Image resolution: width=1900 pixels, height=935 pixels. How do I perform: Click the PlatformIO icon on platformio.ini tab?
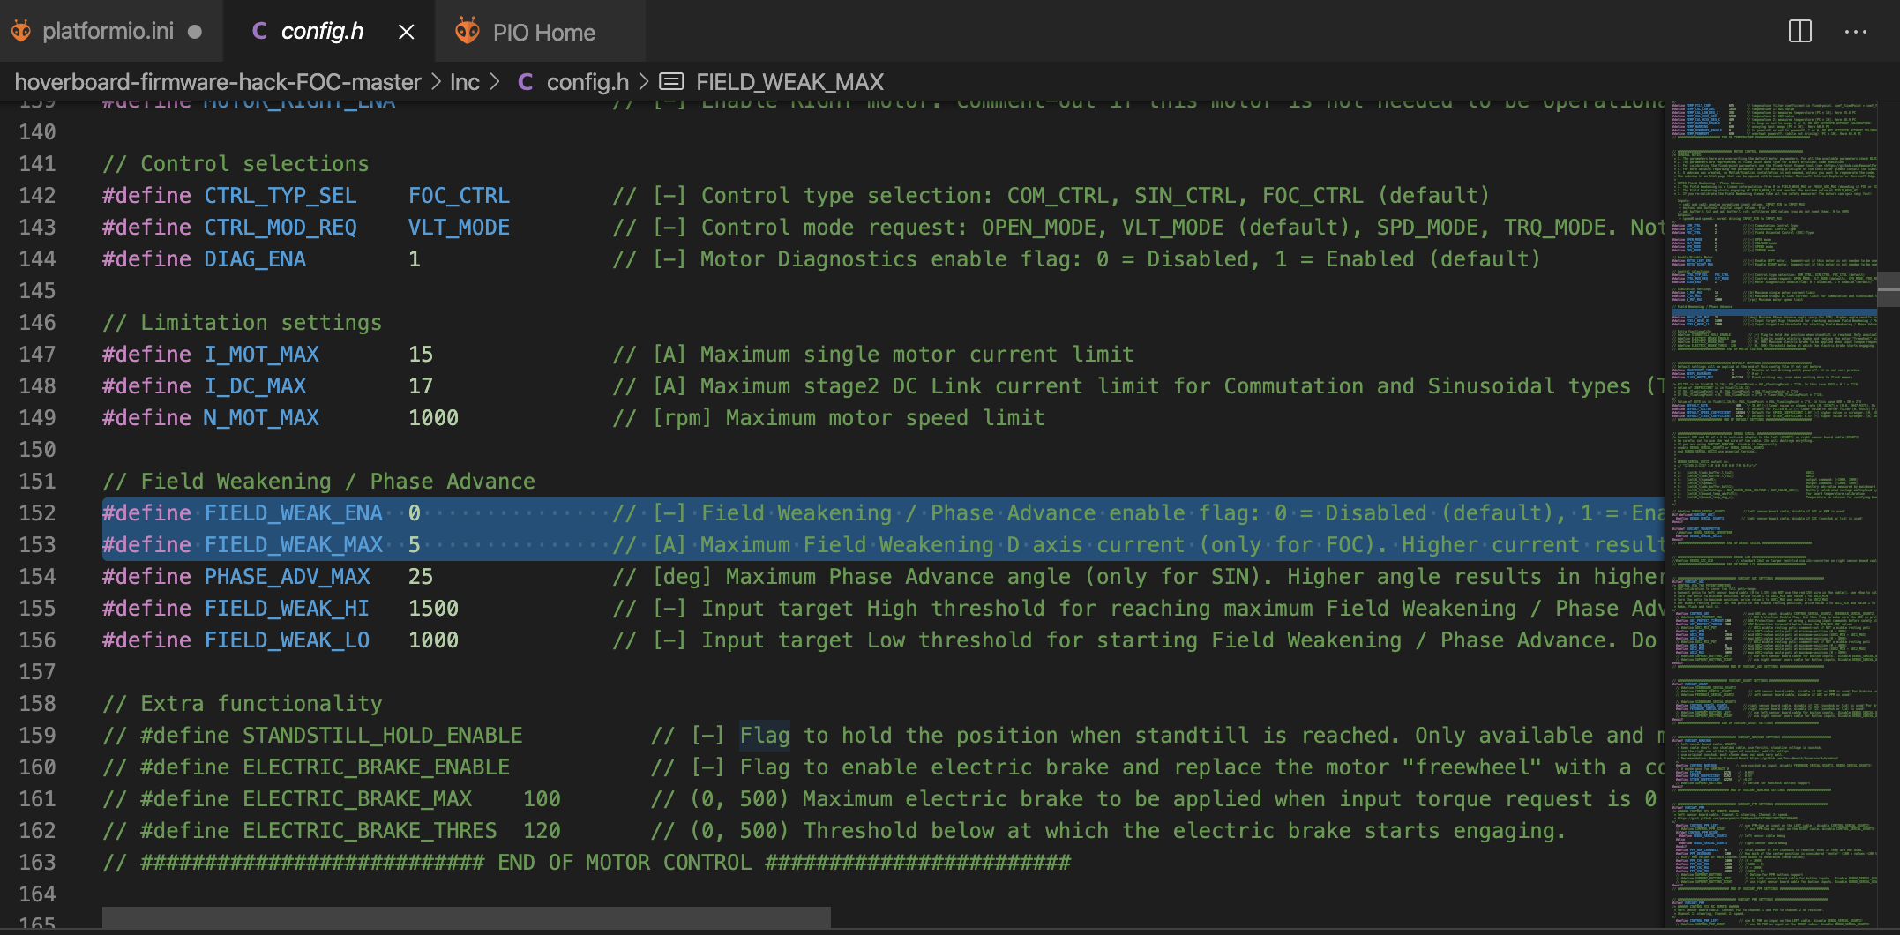(x=21, y=32)
